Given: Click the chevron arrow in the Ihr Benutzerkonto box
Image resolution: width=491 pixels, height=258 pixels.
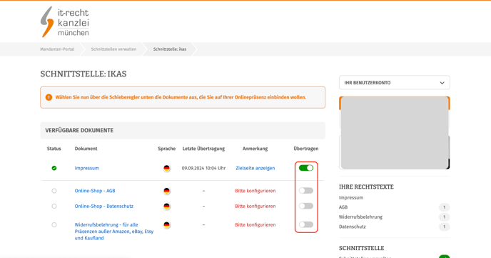Looking at the screenshot, I should coord(442,83).
